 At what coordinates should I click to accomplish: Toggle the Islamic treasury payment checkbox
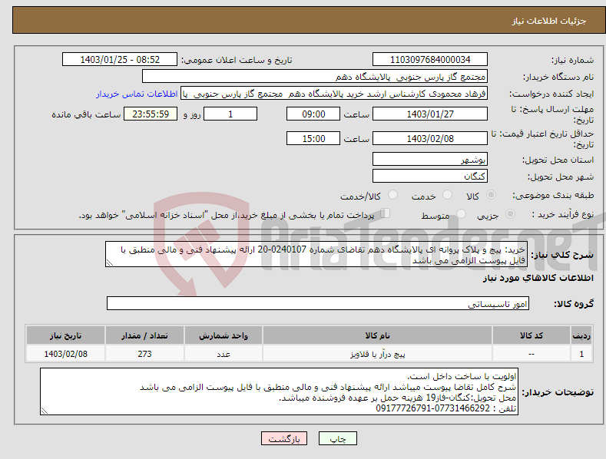[x=385, y=213]
